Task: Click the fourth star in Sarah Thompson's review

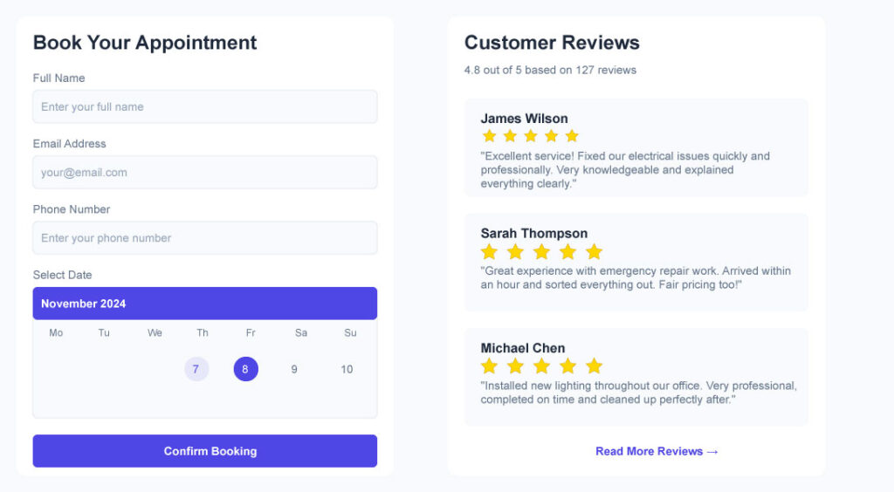Action: 567,252
